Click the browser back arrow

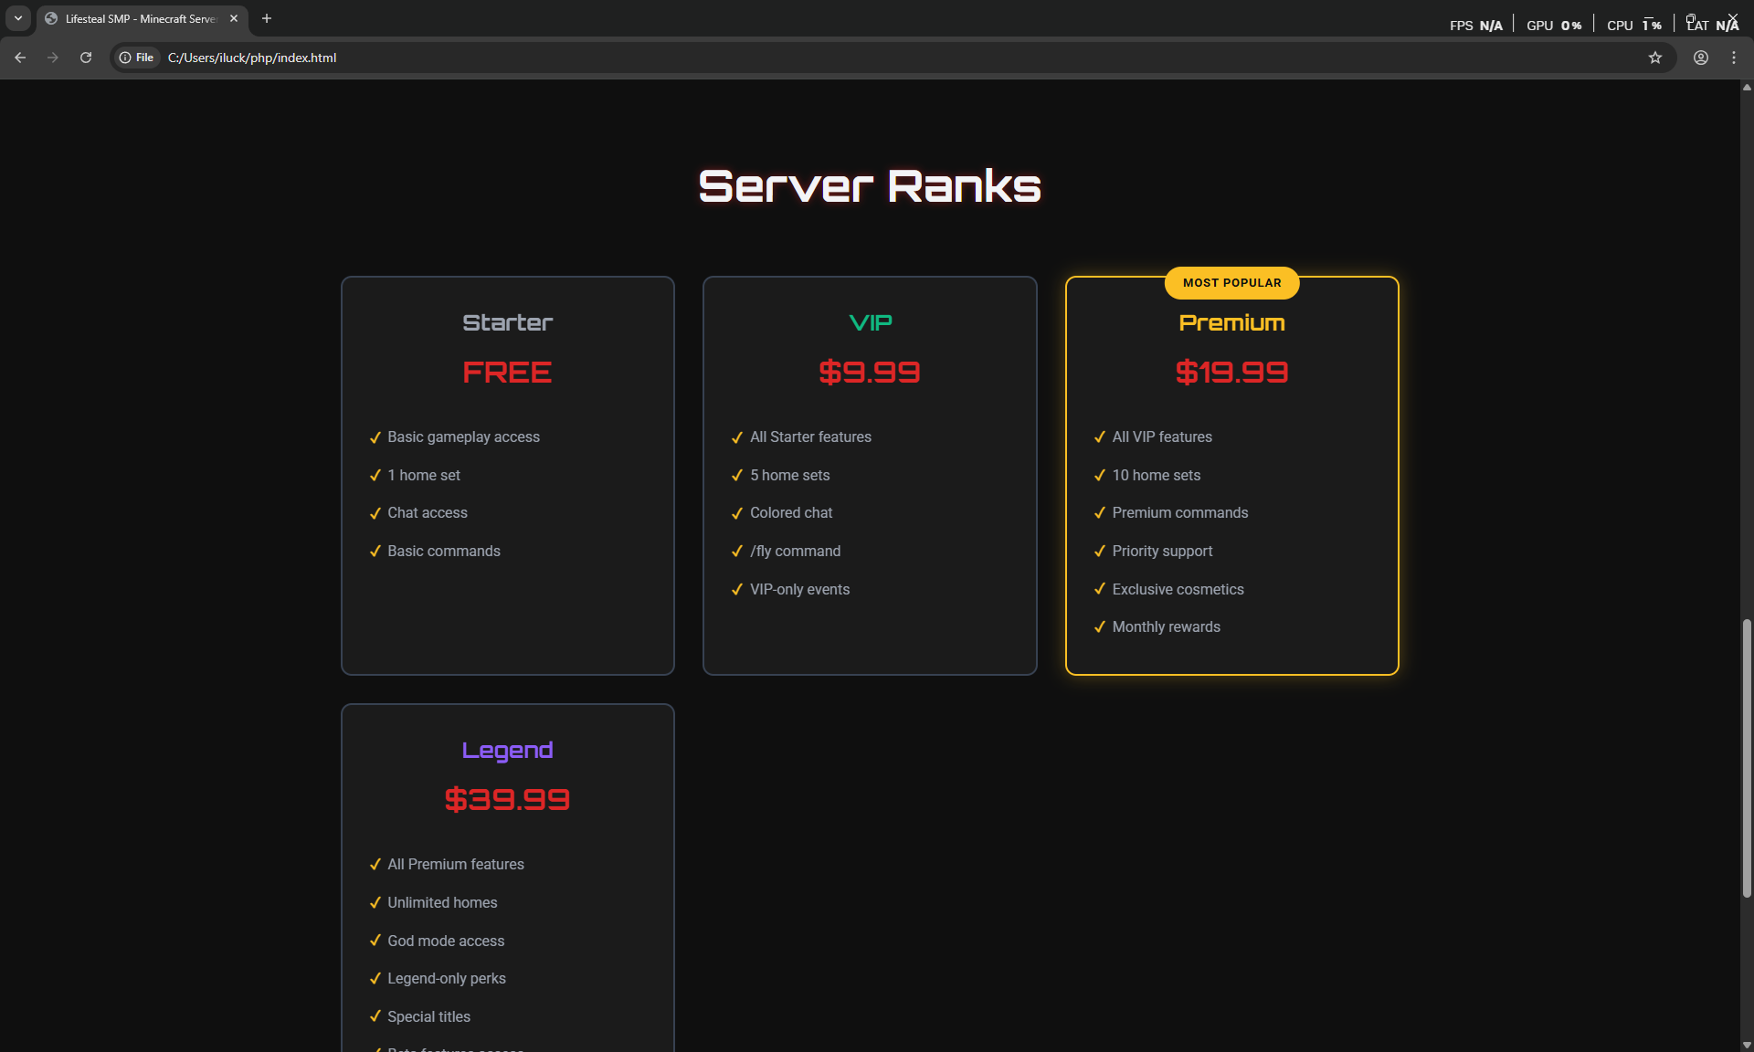pos(20,58)
